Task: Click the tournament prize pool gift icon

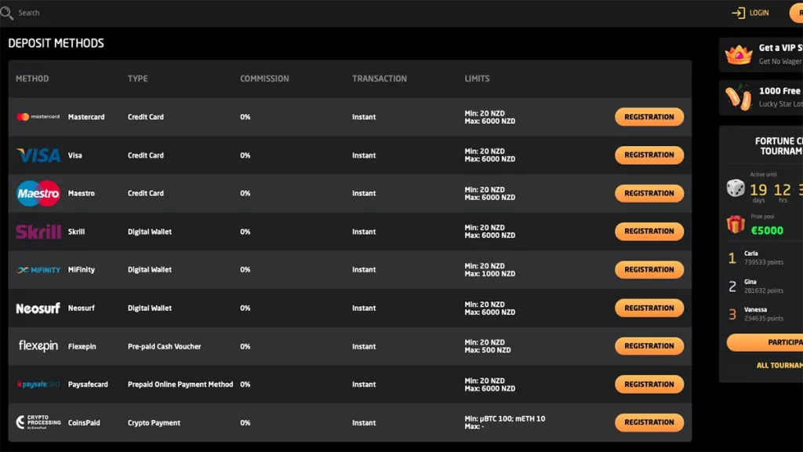Action: pos(736,224)
